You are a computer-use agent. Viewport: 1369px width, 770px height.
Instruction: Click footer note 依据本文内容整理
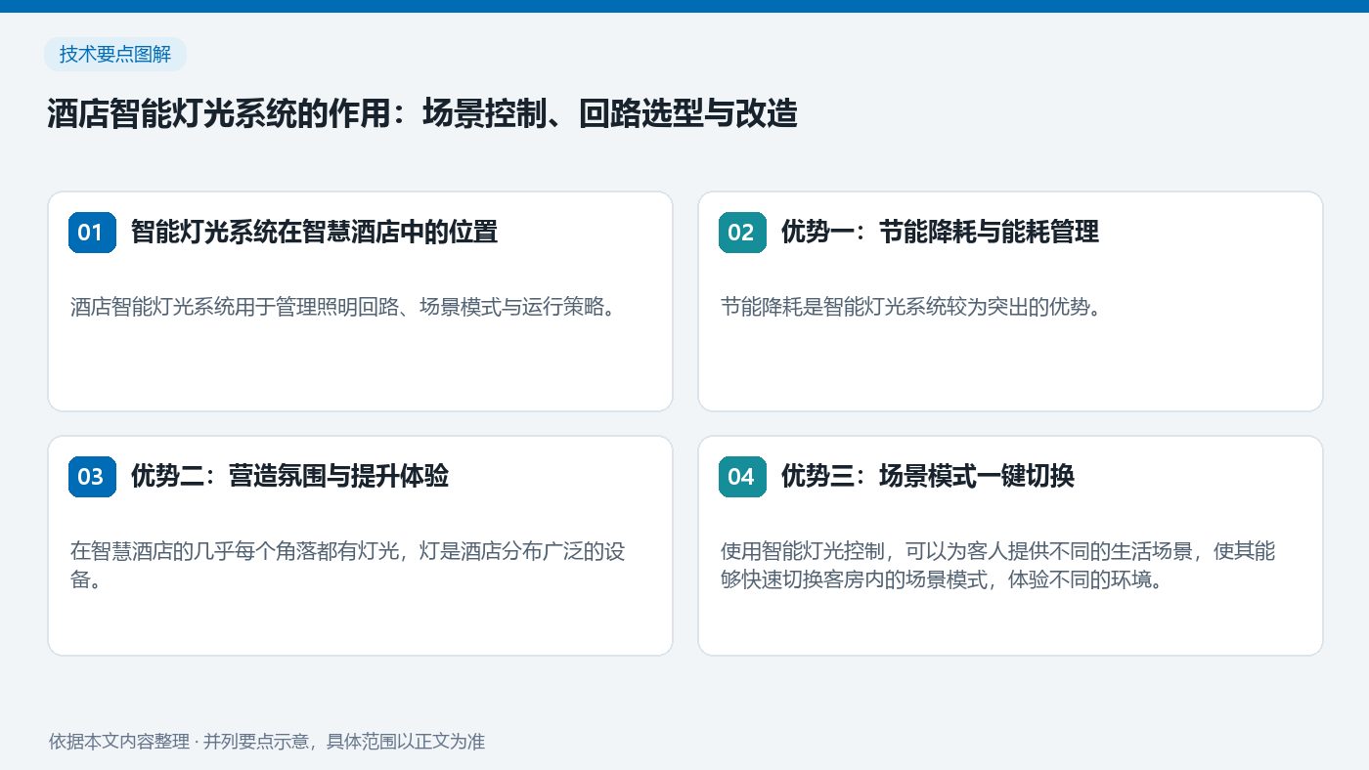[267, 742]
